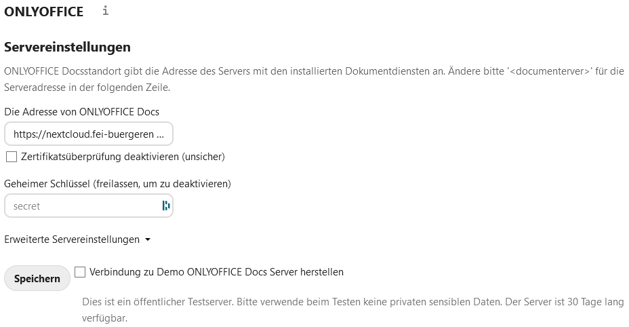
Task: Click the password manager icon in secret field
Action: [x=165, y=206]
